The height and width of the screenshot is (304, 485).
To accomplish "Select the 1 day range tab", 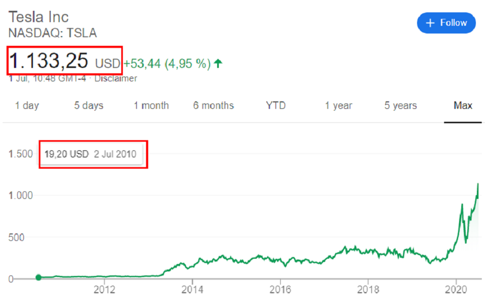I will [x=27, y=106].
